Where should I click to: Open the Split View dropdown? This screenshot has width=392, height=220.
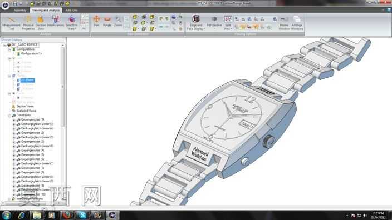pos(228,23)
